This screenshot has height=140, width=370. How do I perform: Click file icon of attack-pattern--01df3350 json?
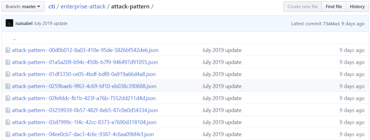(x=8, y=74)
